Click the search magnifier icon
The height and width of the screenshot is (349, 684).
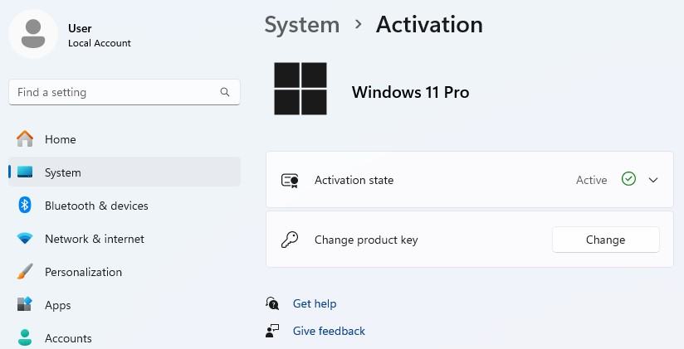225,92
